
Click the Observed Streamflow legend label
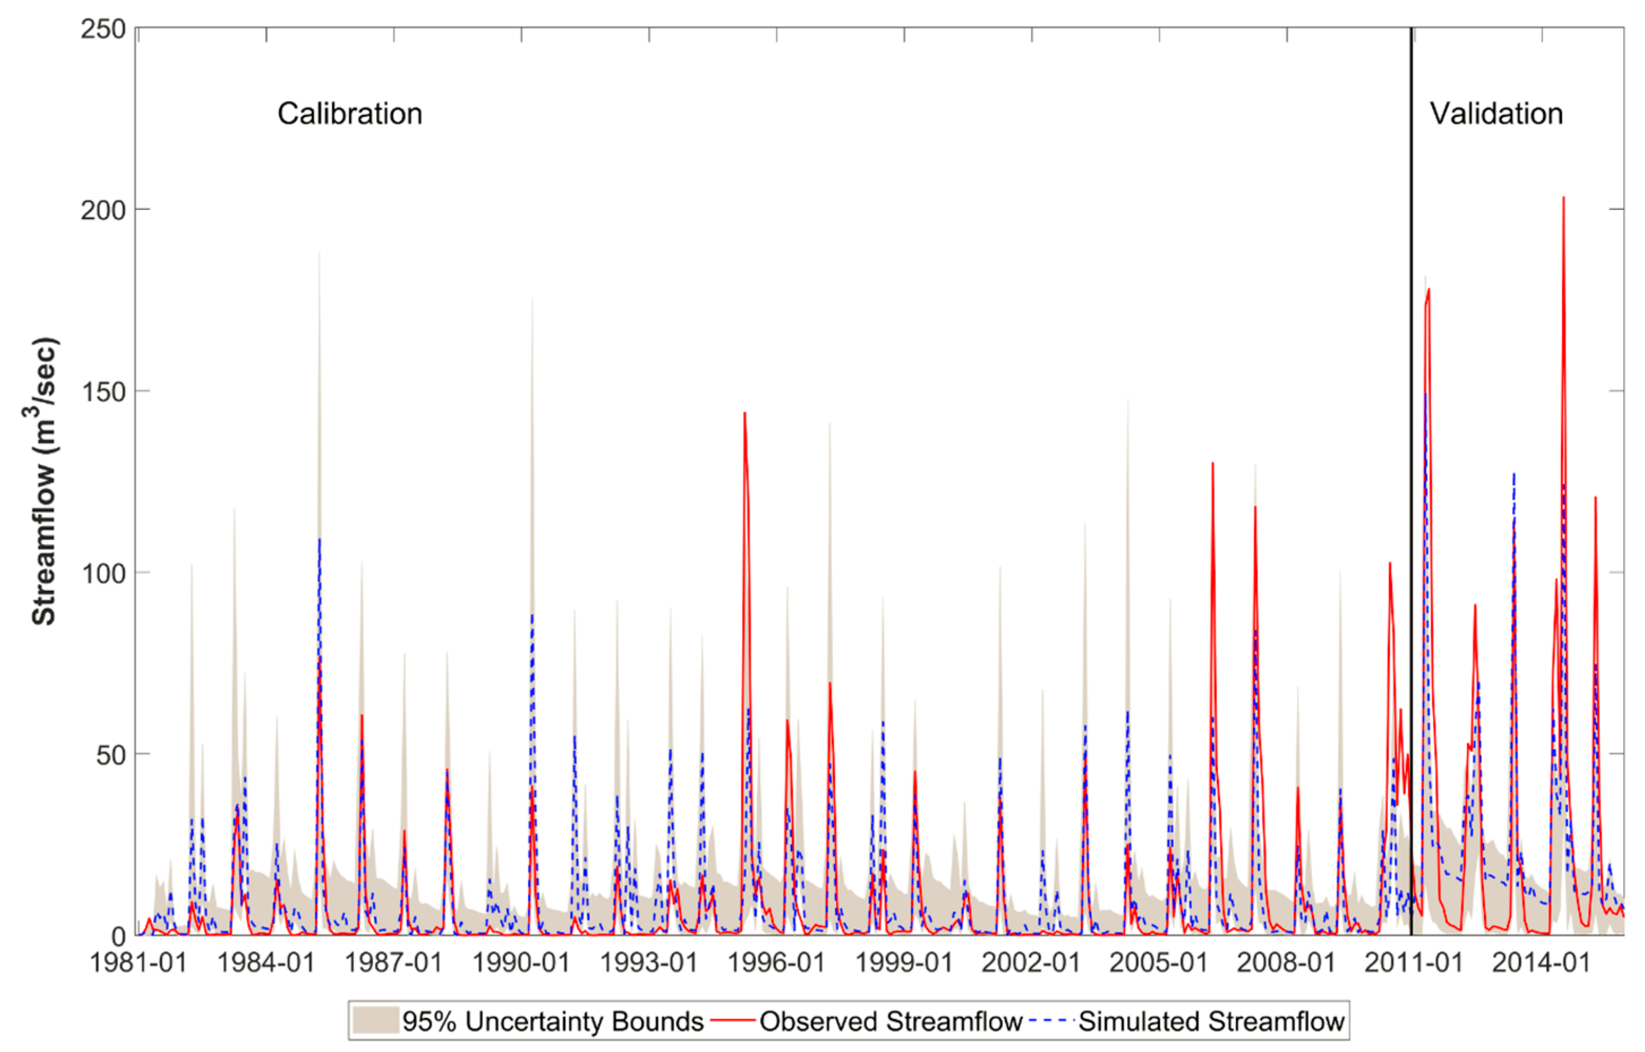click(891, 1021)
